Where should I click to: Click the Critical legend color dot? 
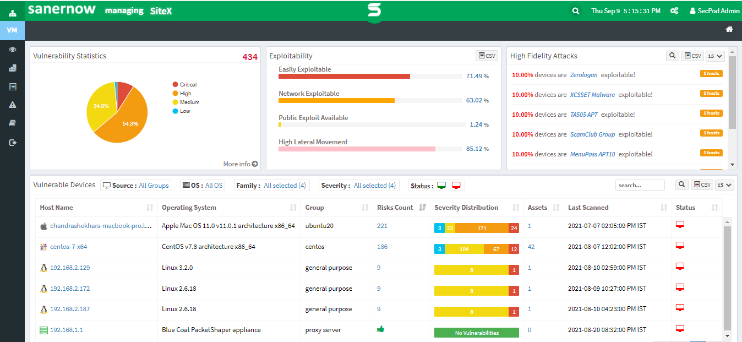click(175, 84)
